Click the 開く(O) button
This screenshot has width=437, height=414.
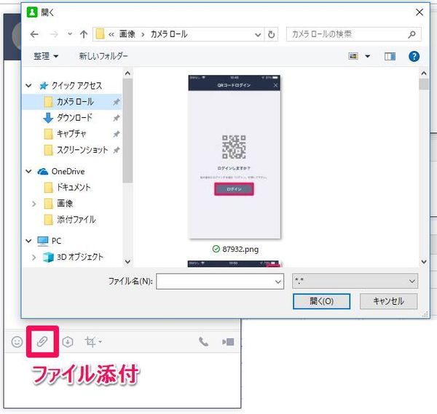[321, 301]
